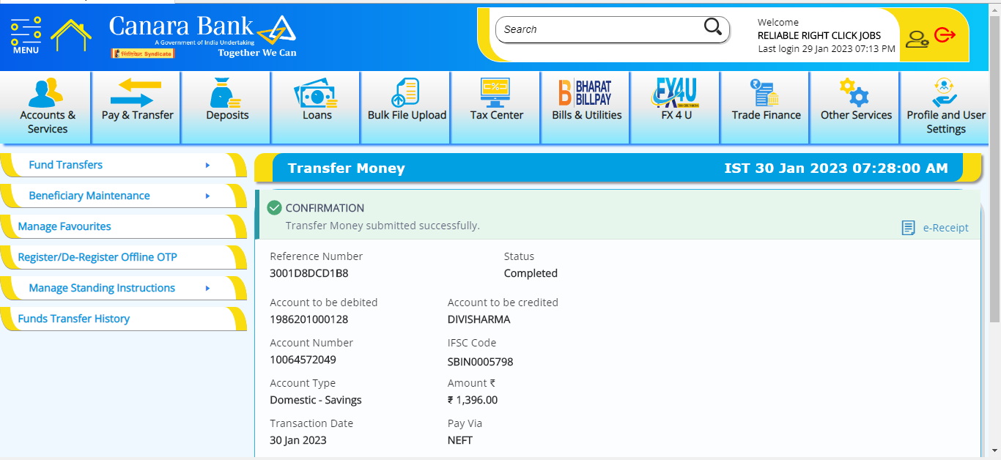Expand the Fund Transfers arrow
The image size is (1001, 460).
208,165
